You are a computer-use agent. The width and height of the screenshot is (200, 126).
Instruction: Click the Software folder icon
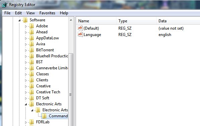tap(25, 20)
